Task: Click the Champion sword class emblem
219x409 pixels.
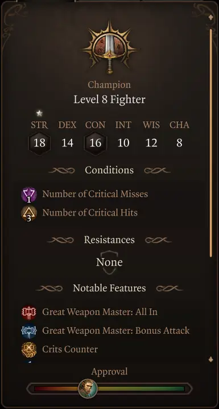Action: 109,47
